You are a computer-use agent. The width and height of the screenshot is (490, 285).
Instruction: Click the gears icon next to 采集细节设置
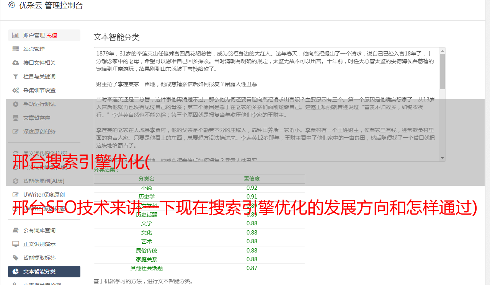coord(16,90)
